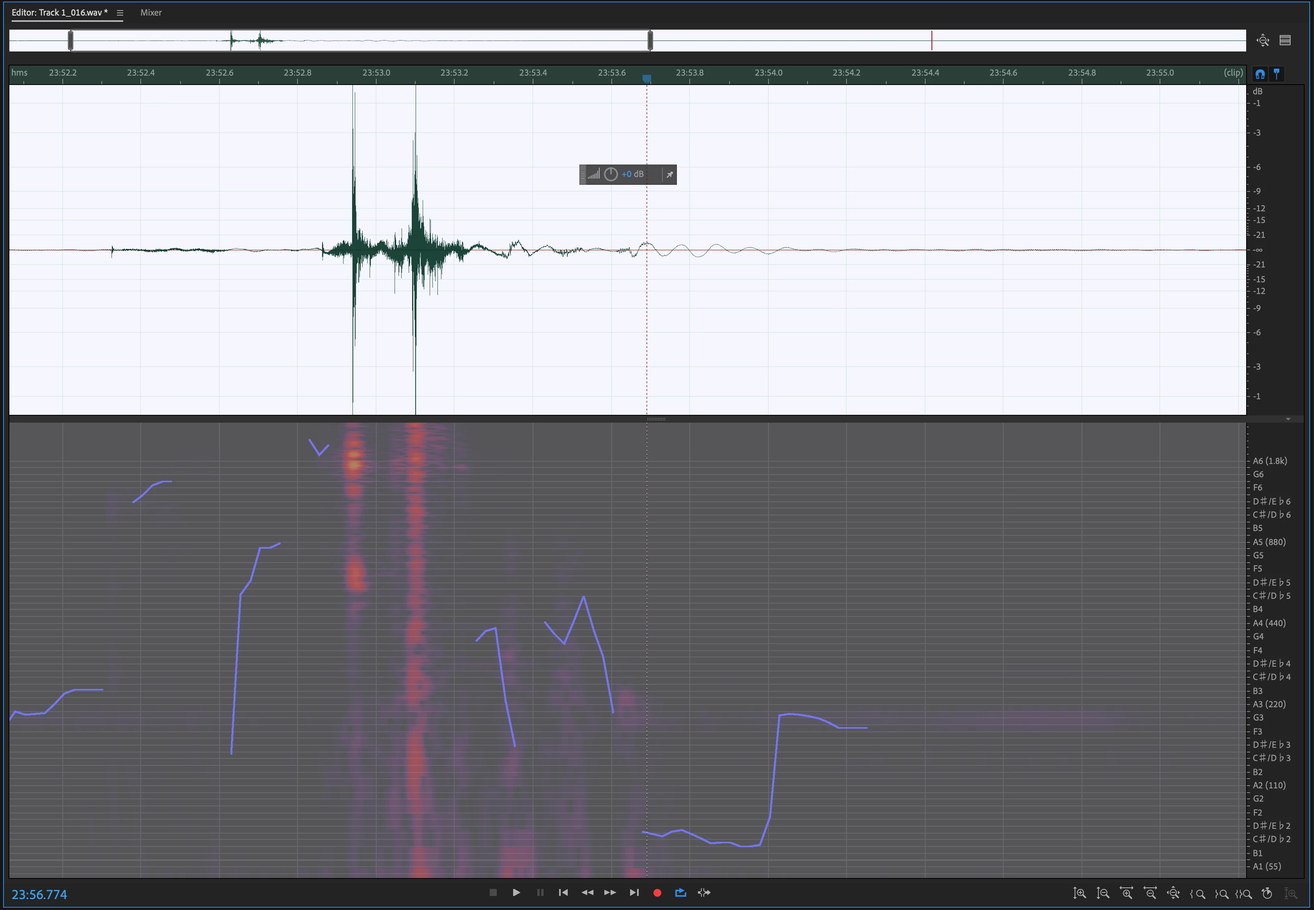Zoom out amplitude icon
The image size is (1314, 910).
[1103, 894]
